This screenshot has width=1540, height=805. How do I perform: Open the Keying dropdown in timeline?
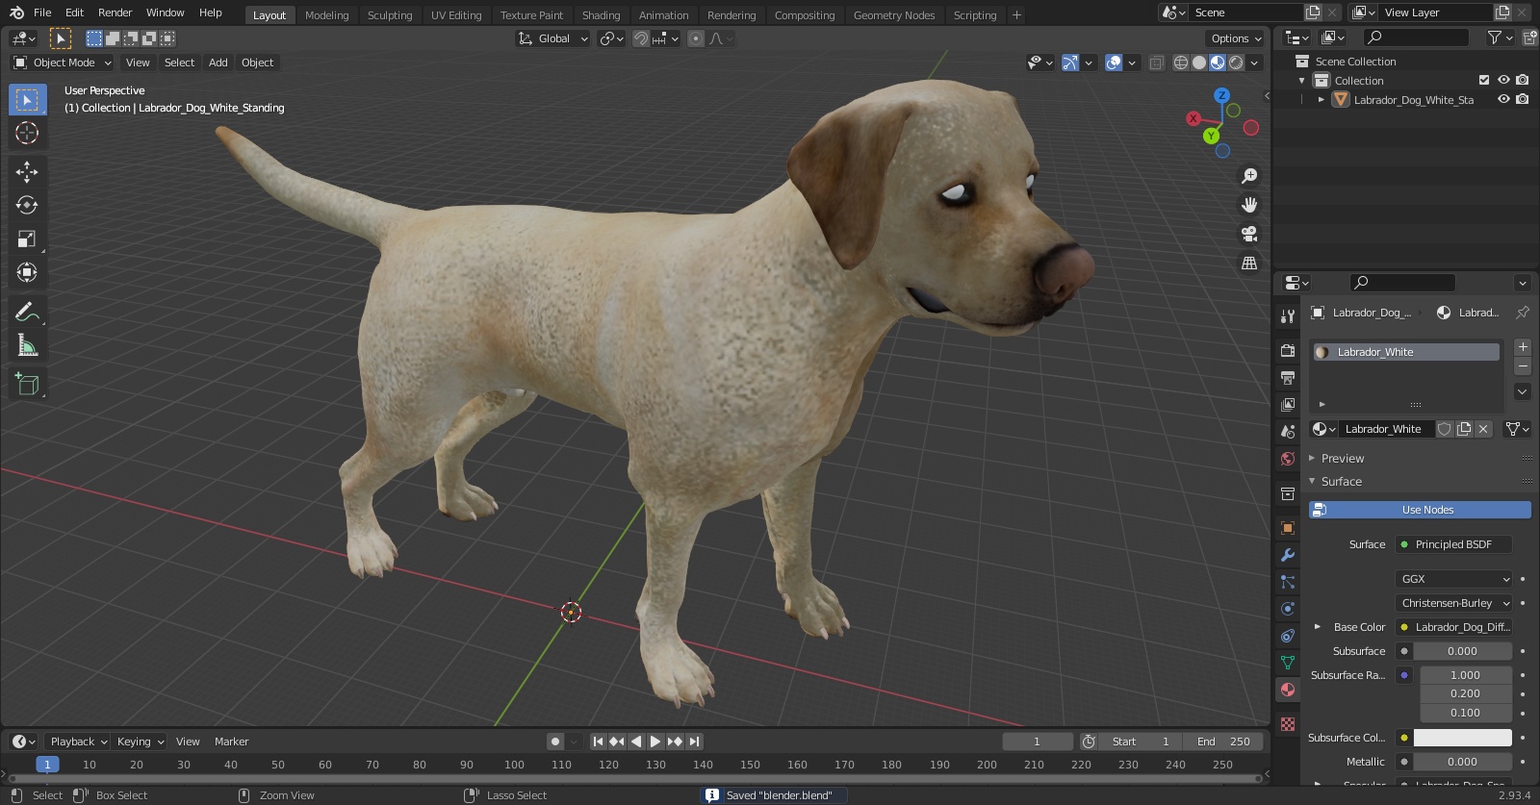141,742
